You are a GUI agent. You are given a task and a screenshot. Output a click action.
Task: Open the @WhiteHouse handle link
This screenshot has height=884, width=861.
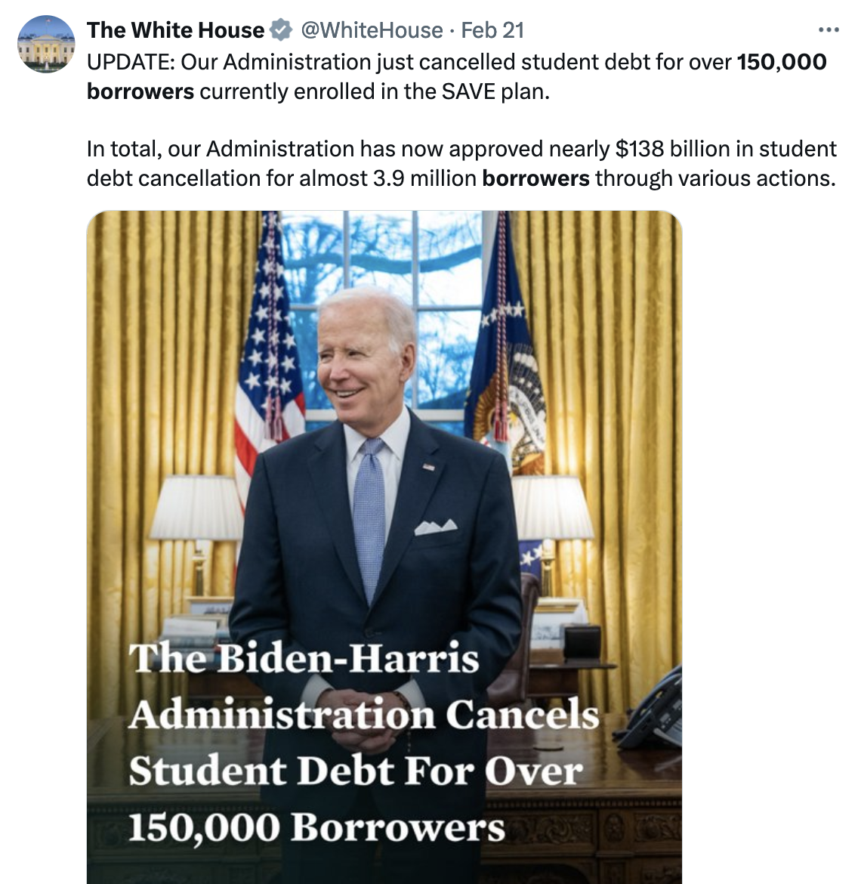[372, 30]
